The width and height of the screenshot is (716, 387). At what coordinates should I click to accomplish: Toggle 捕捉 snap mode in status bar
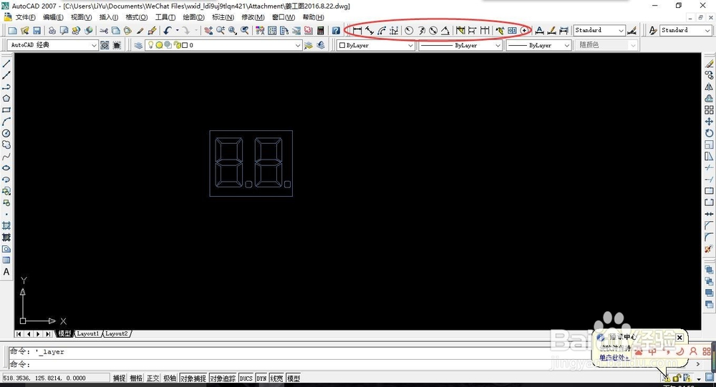[x=119, y=378]
